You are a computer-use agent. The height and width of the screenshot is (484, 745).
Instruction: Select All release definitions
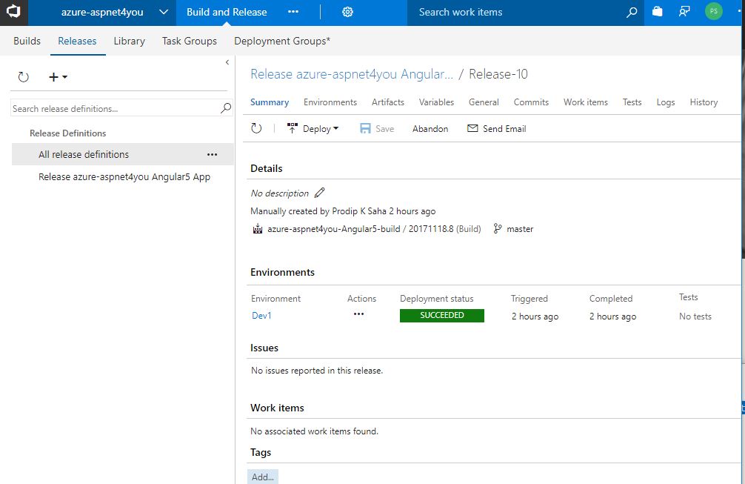coord(84,154)
